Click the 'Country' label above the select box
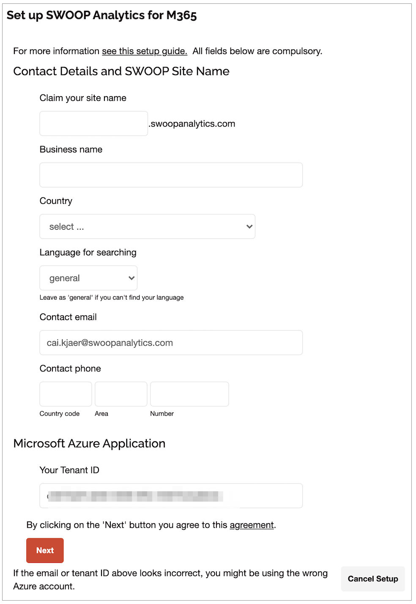This screenshot has width=416, height=604. click(x=56, y=201)
